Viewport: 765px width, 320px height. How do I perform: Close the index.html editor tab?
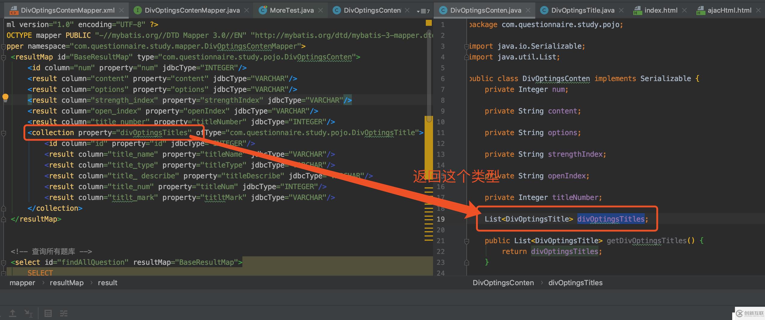point(684,11)
